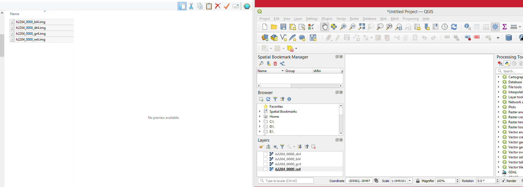Activate the Pan Map hand tool

click(324, 27)
